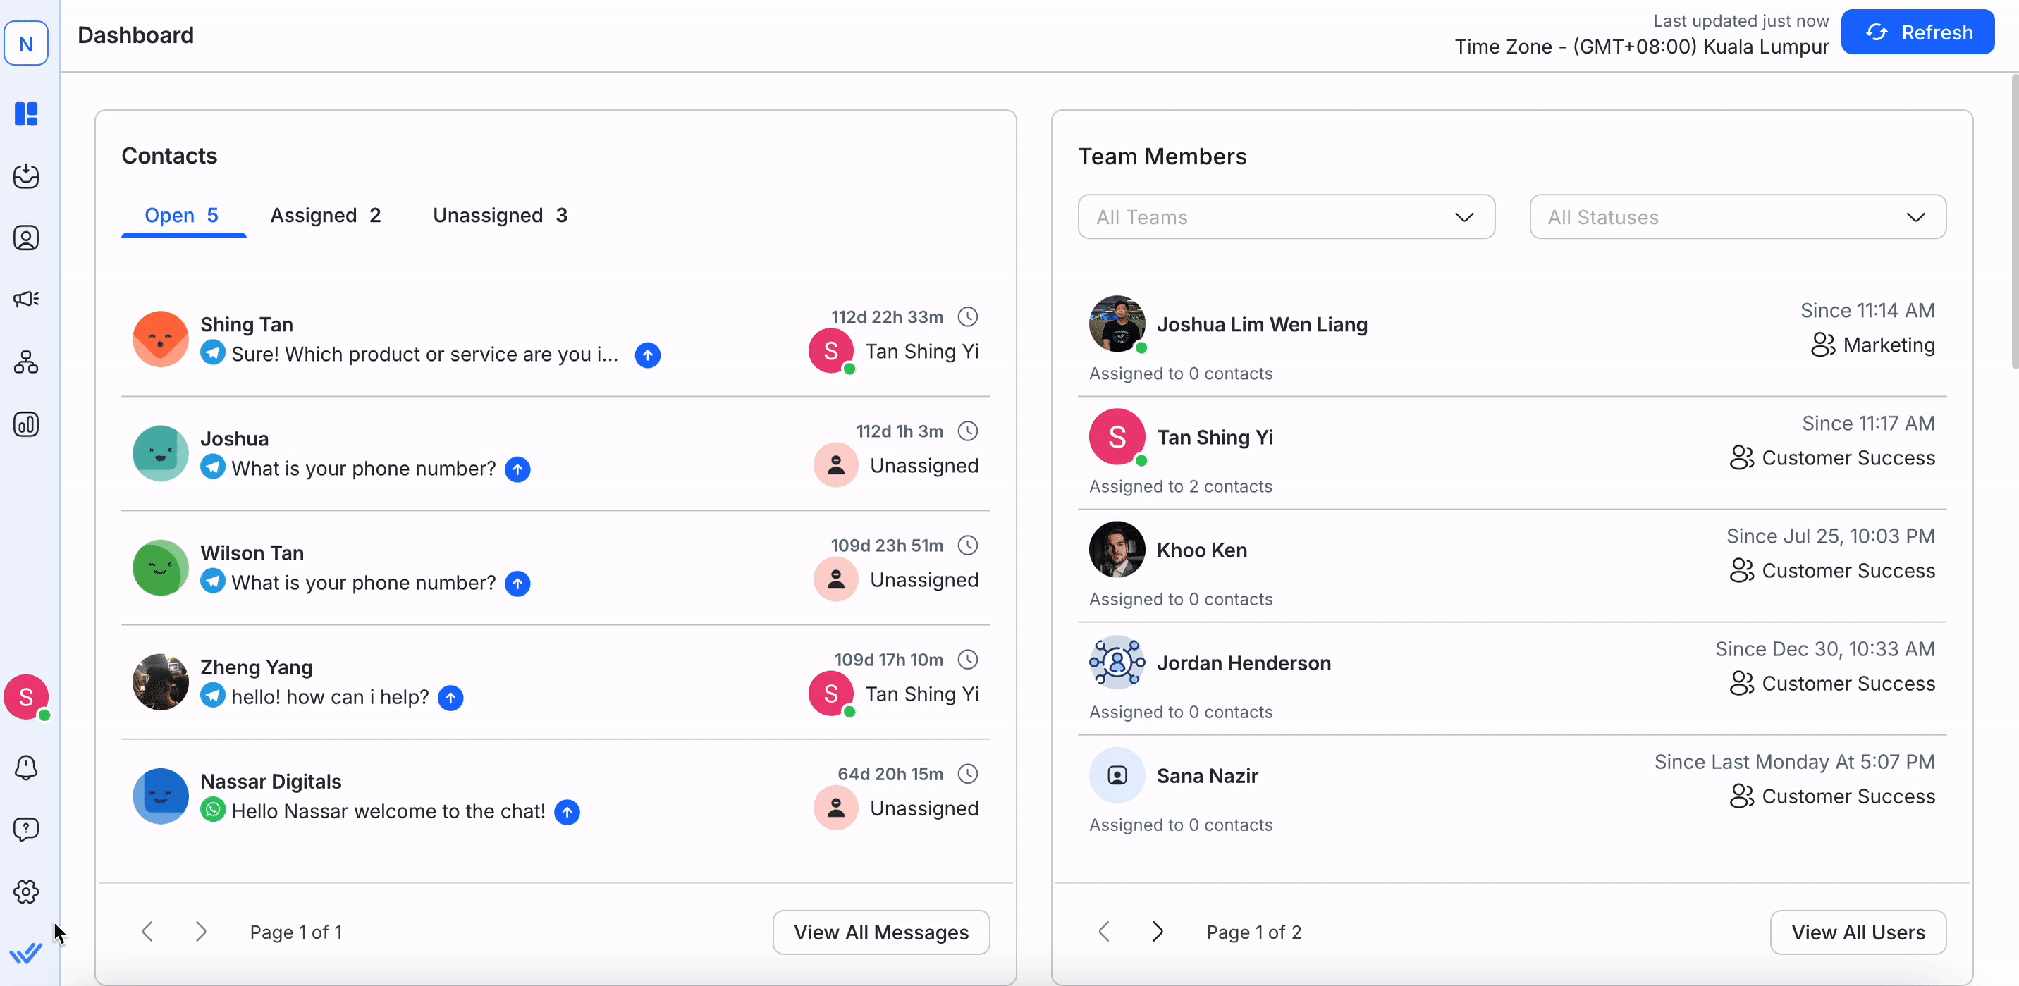The width and height of the screenshot is (2019, 986).
Task: Open the Workflows sidebar icon
Action: [26, 362]
